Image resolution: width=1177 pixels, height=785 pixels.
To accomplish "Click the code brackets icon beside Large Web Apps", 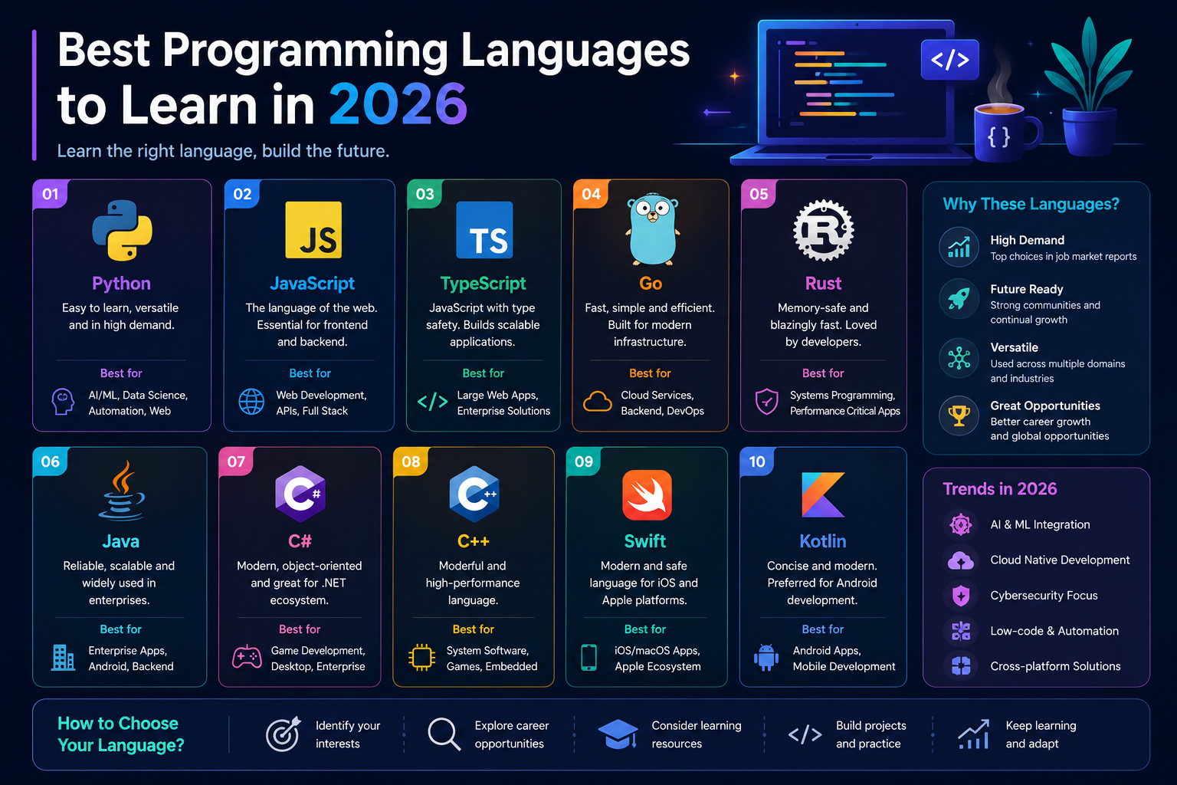I will click(x=432, y=402).
